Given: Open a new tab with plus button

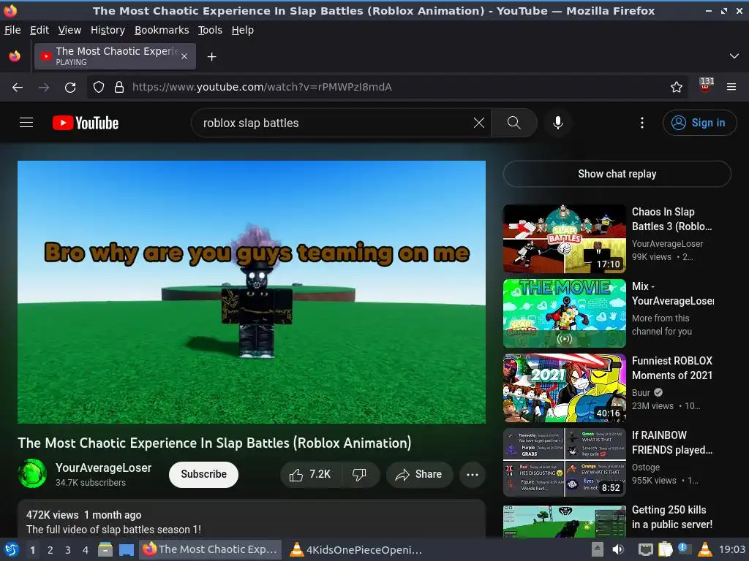Looking at the screenshot, I should [211, 57].
